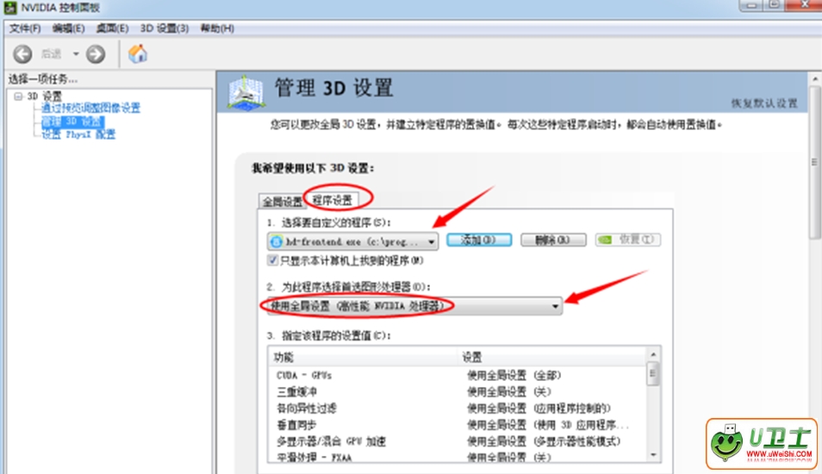
Task: Click the NVIDIA Control Panel title bar icon
Action: [10, 8]
